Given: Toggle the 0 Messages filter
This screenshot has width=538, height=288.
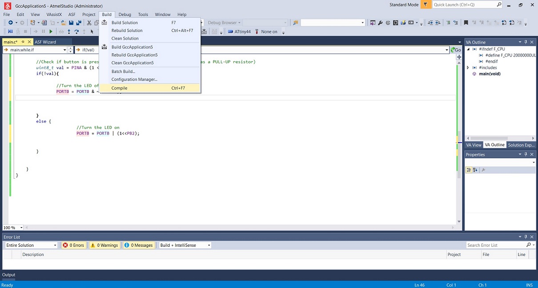Looking at the screenshot, I should click(139, 245).
